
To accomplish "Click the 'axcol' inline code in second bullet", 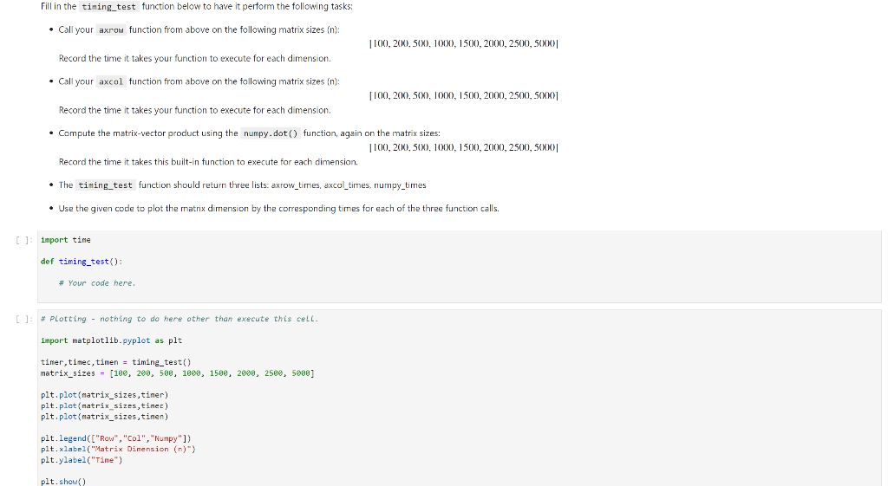I will click(x=111, y=81).
